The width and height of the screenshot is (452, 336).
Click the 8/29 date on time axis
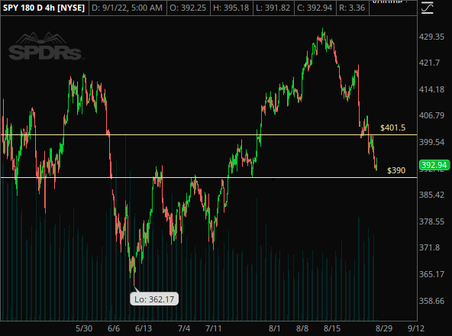pos(384,328)
